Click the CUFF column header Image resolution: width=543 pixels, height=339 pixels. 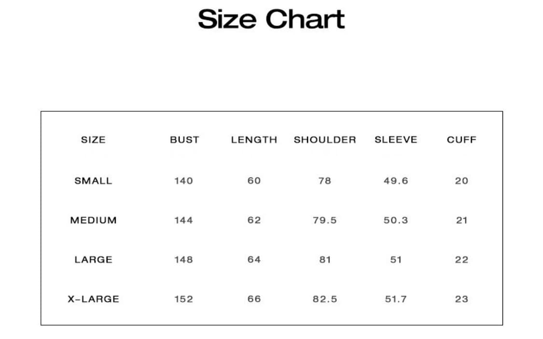[x=461, y=140]
